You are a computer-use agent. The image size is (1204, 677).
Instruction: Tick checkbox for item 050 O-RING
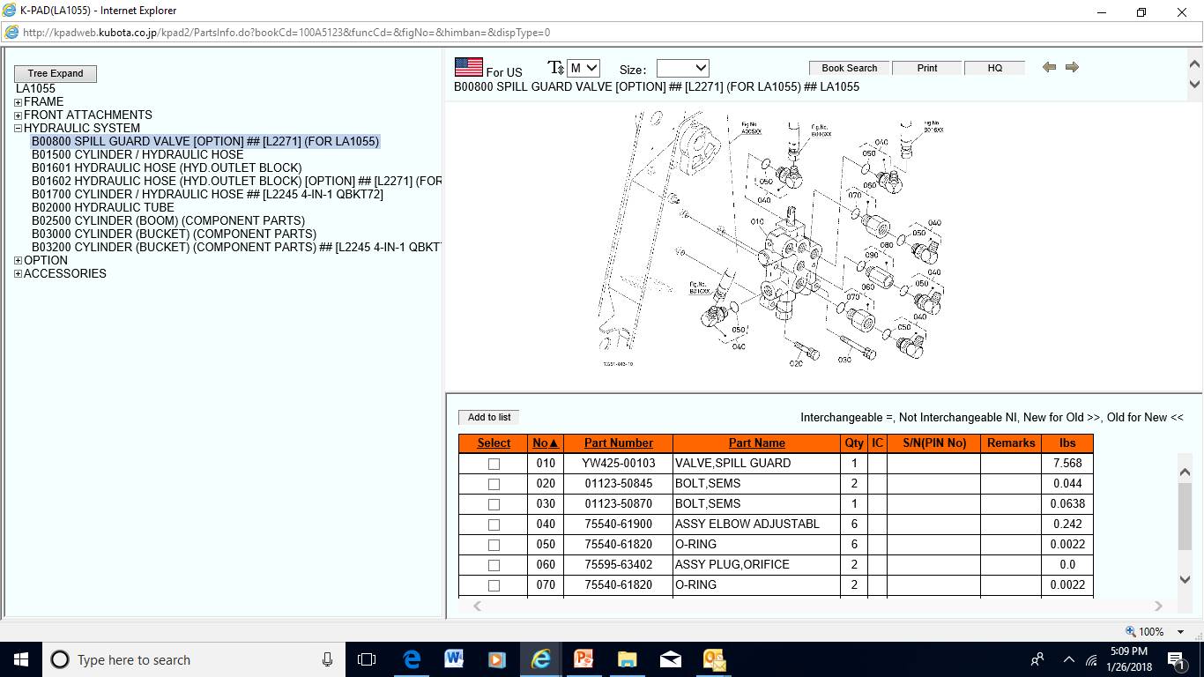coord(494,545)
